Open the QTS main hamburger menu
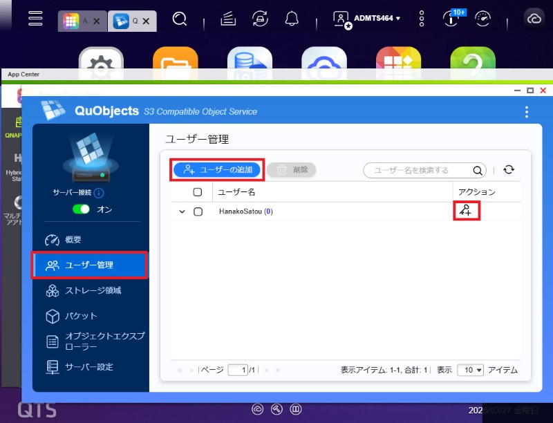Viewport: 553px width, 423px height. click(x=35, y=19)
